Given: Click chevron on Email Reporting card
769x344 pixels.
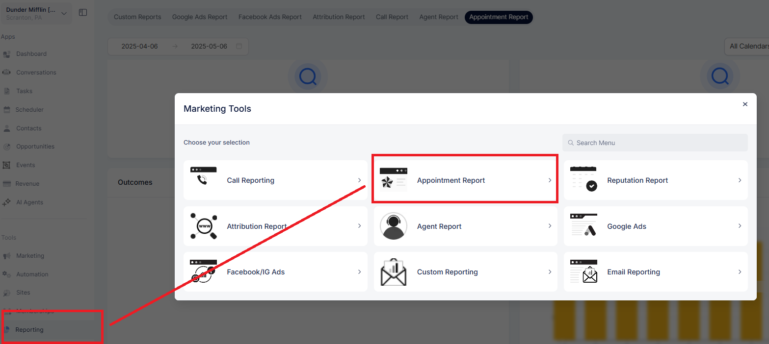Looking at the screenshot, I should pyautogui.click(x=740, y=272).
